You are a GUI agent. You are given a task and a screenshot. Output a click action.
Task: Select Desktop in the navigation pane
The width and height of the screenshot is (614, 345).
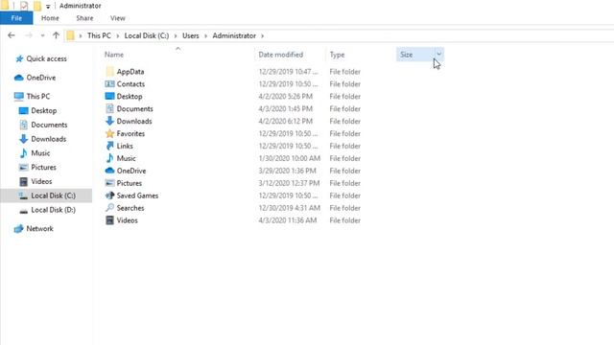point(44,111)
